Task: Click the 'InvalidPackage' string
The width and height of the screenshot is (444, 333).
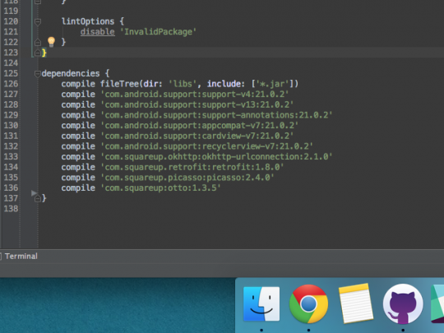Action: [158, 32]
